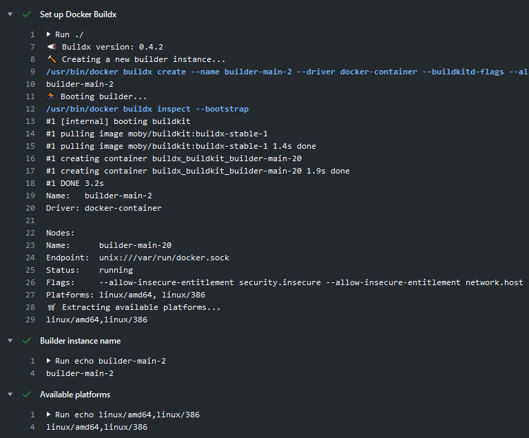Image resolution: width=529 pixels, height=438 pixels.
Task: Click the cart icon before Extracting available platforms
Action: [51, 307]
